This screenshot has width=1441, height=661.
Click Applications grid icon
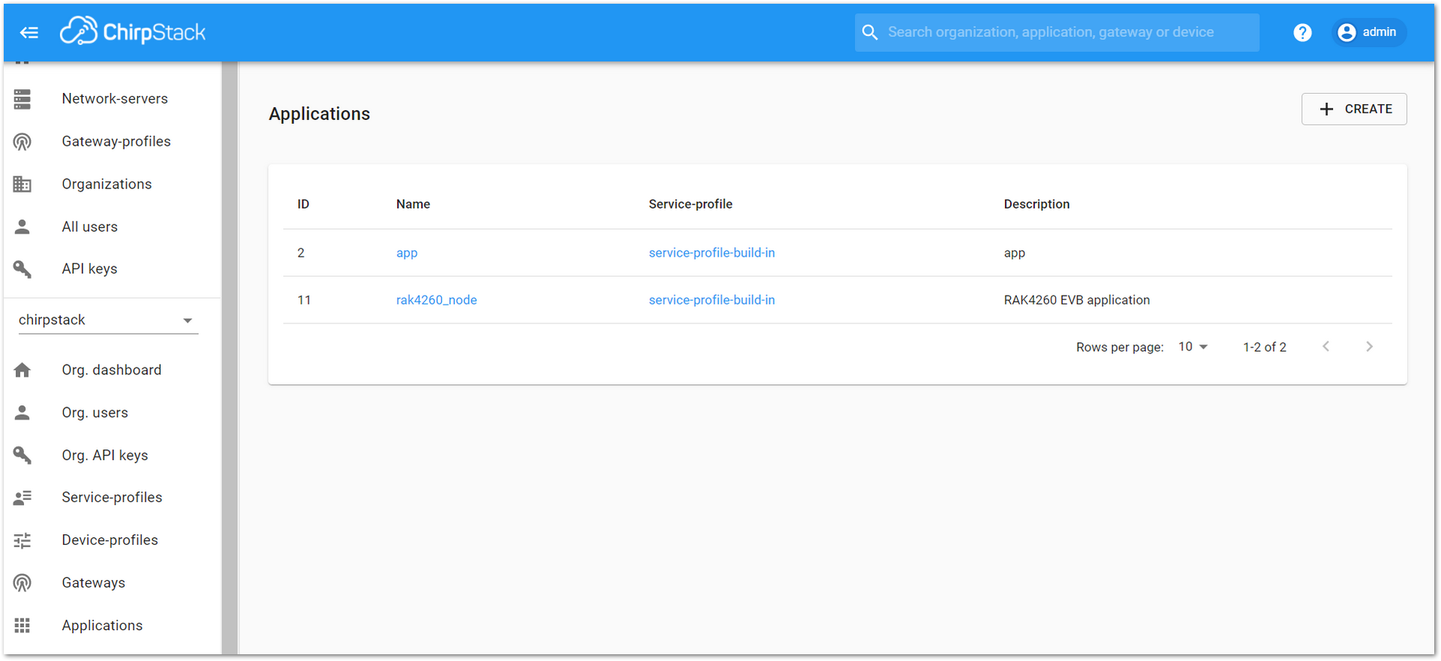click(x=23, y=625)
